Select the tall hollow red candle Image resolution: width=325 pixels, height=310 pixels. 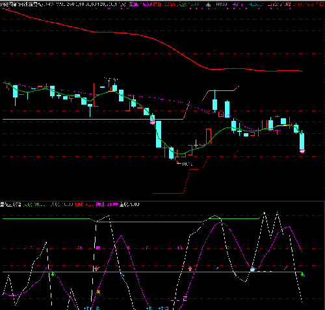pyautogui.click(x=209, y=136)
